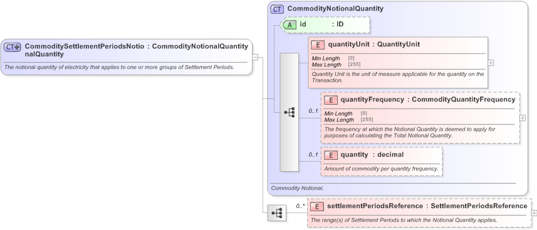This screenshot has height=230, width=537.
Task: Expand the settlementPeriodsReference element
Action: [534, 213]
